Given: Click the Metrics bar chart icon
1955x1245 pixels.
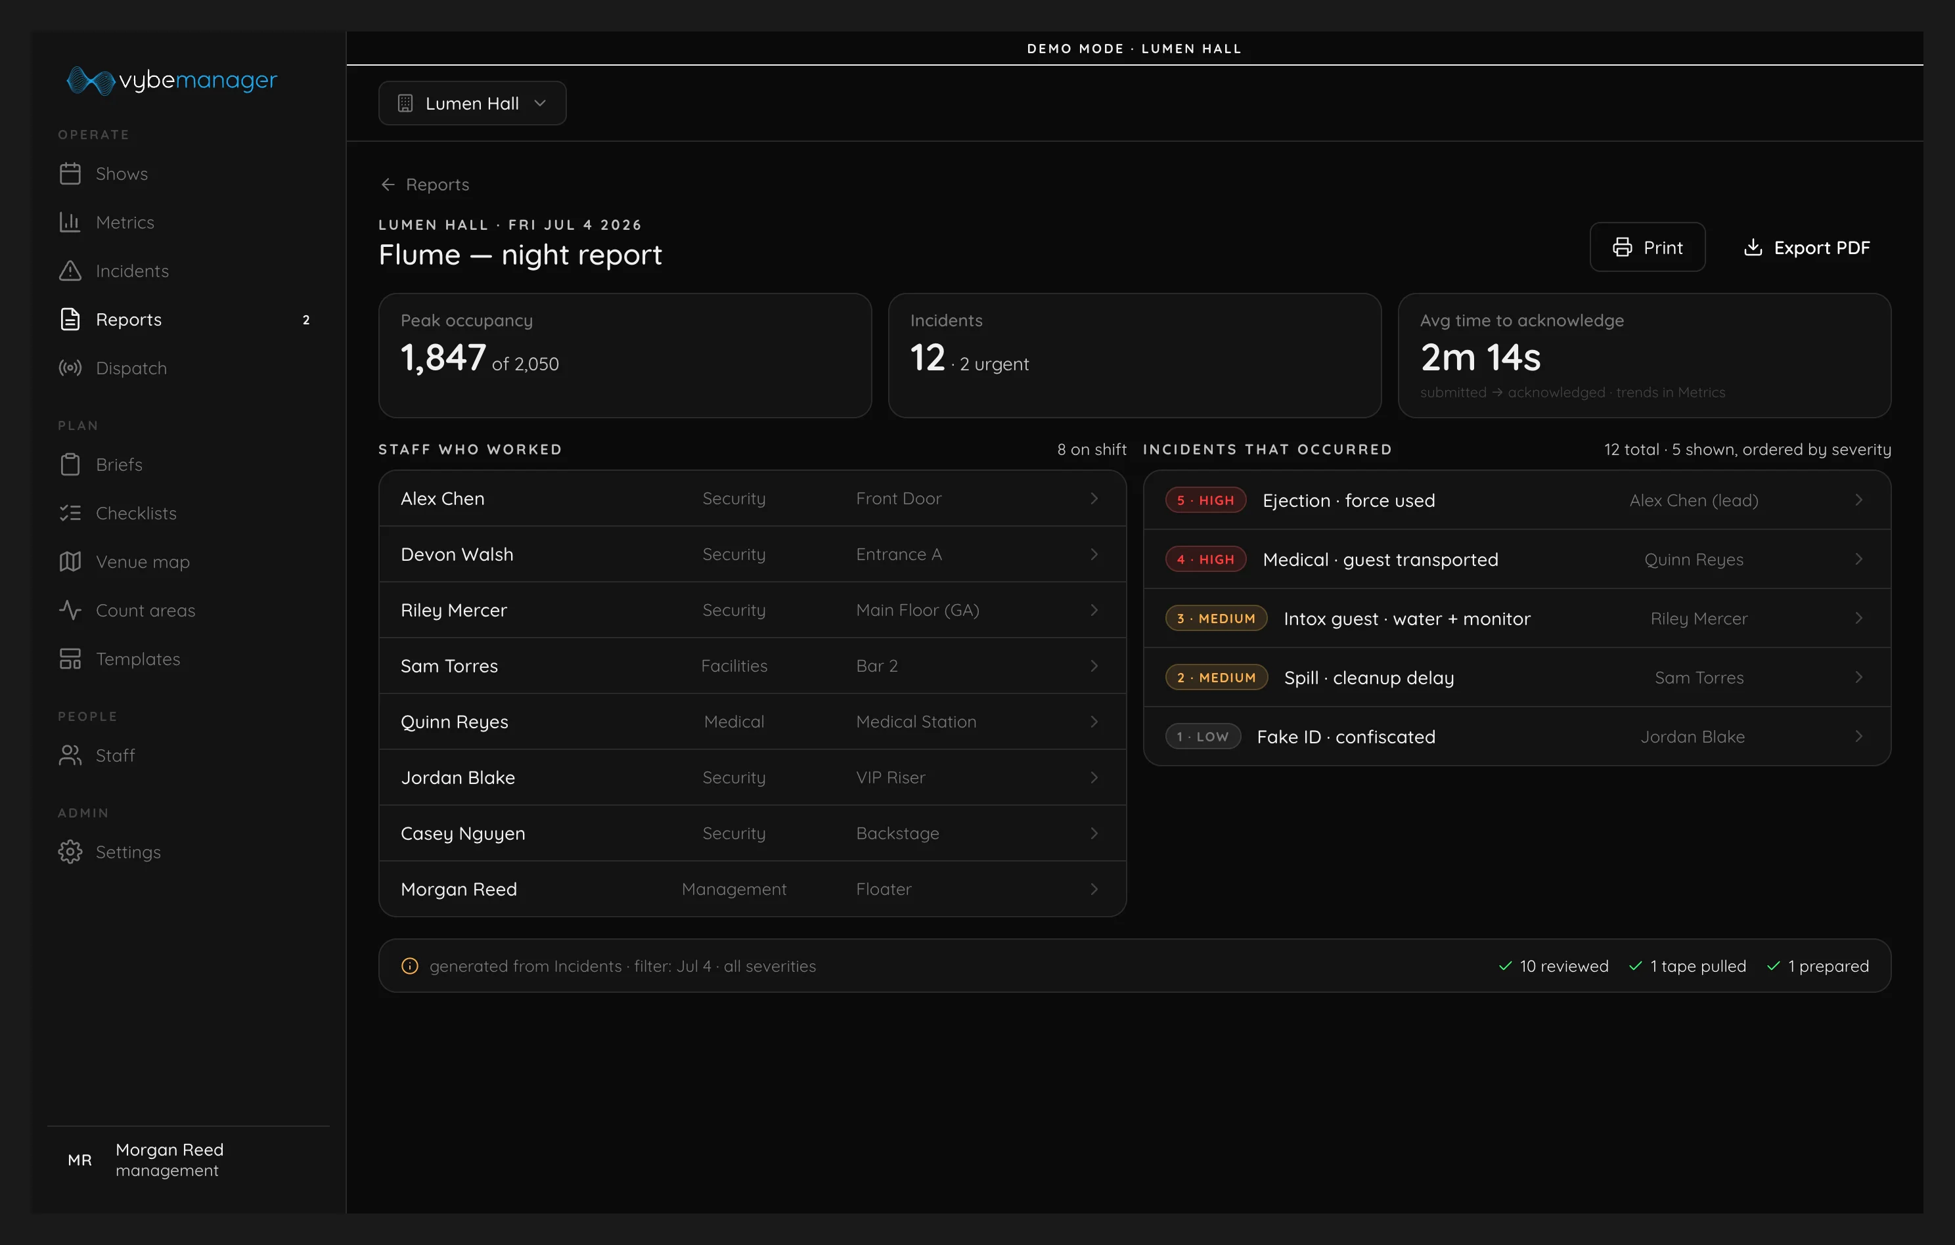Looking at the screenshot, I should tap(70, 223).
